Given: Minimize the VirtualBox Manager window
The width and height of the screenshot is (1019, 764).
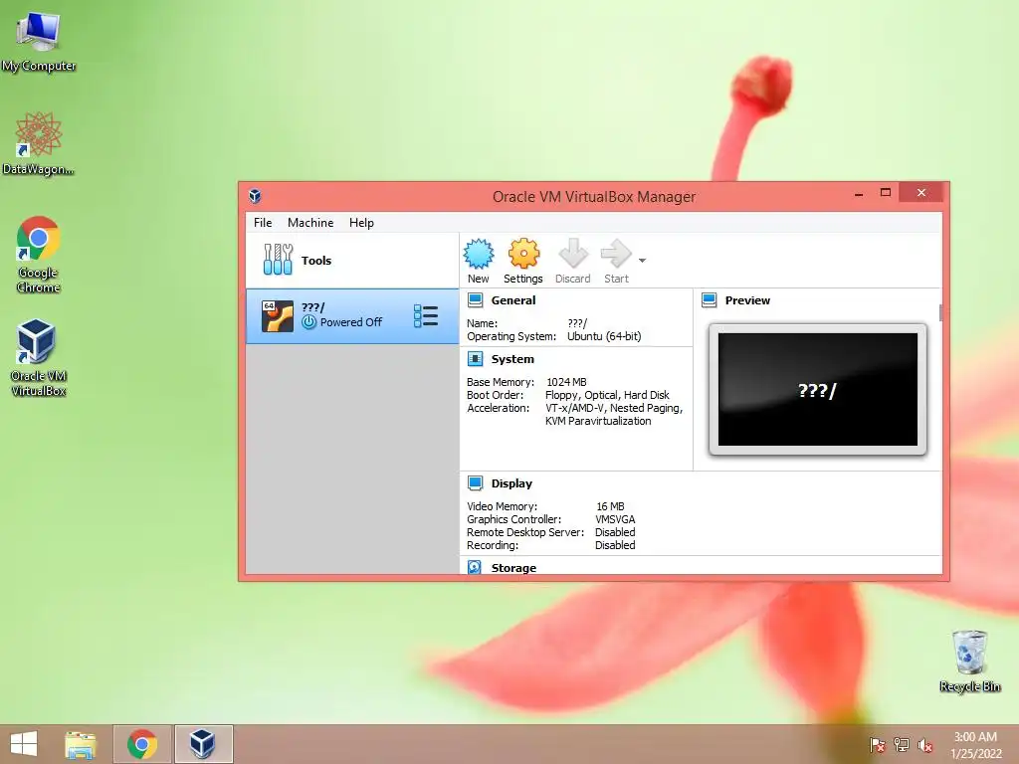Looking at the screenshot, I should click(x=859, y=193).
